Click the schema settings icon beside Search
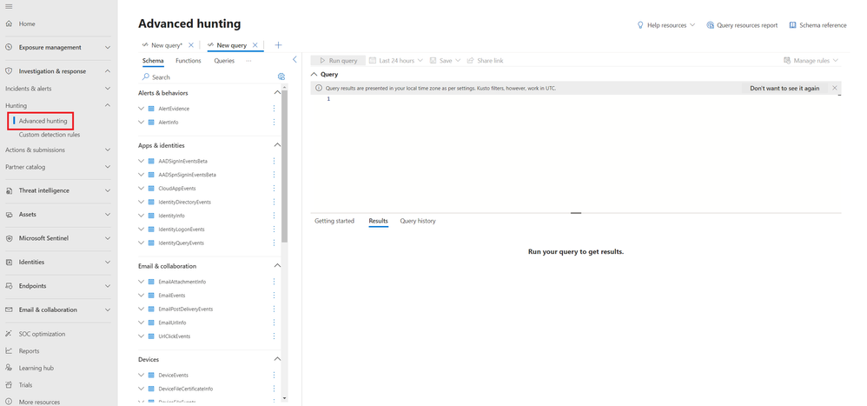867x406 pixels. [281, 77]
